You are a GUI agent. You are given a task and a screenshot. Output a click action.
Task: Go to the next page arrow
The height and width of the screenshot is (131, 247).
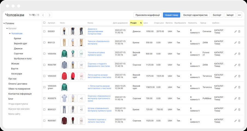click(x=50, y=15)
